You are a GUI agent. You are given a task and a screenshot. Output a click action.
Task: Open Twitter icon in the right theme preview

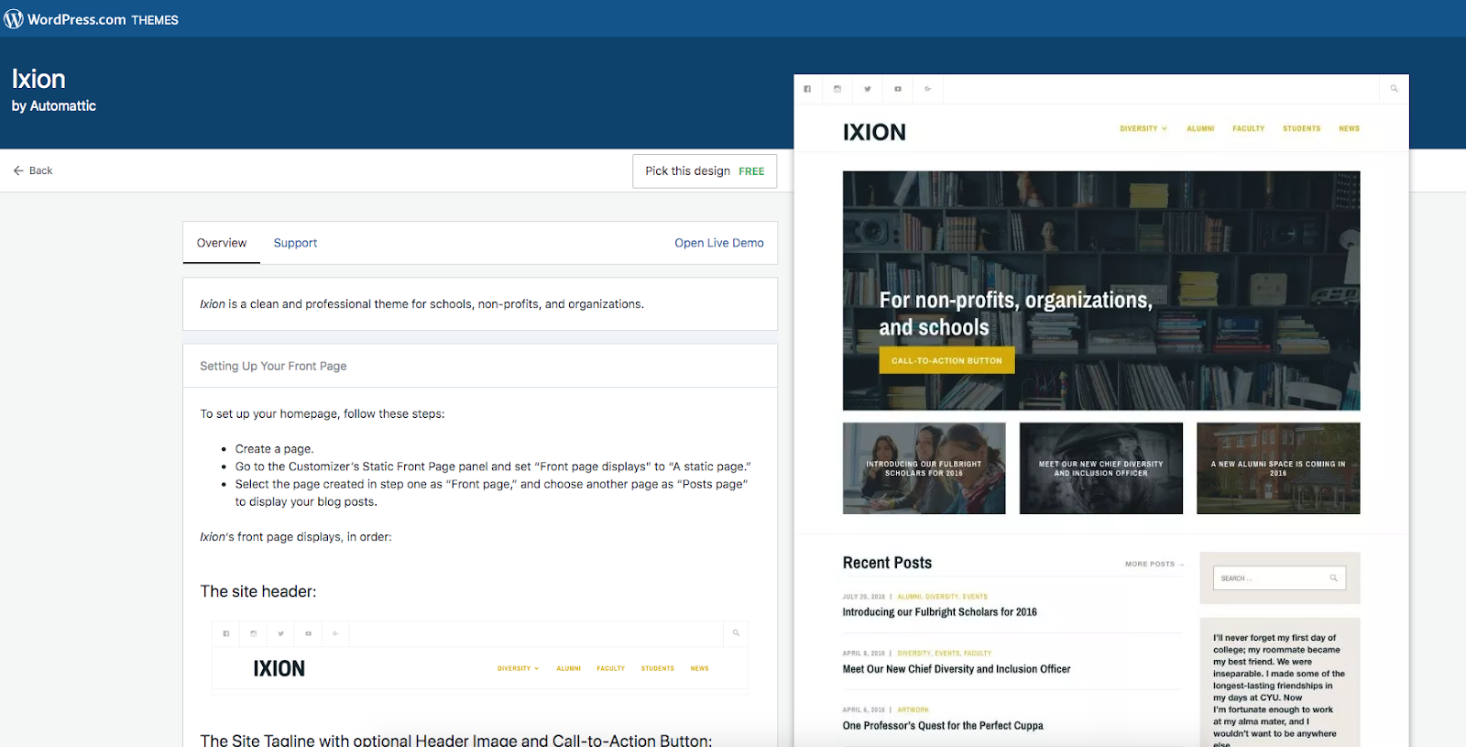click(x=868, y=89)
